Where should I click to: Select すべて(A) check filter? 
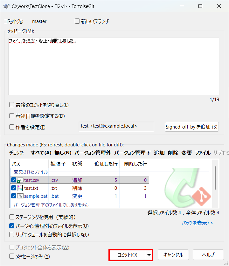tap(41, 153)
